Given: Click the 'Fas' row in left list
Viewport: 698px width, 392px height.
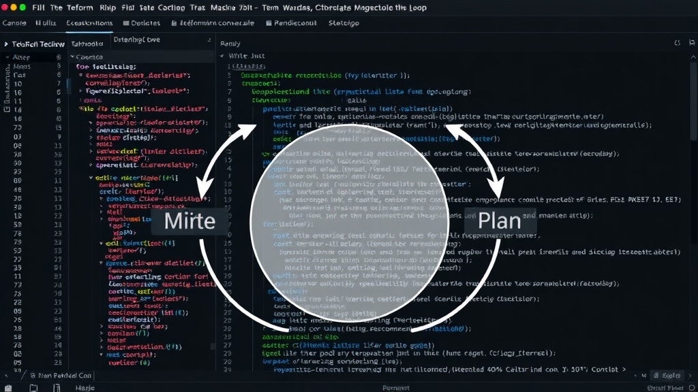Looking at the screenshot, I should (x=20, y=75).
